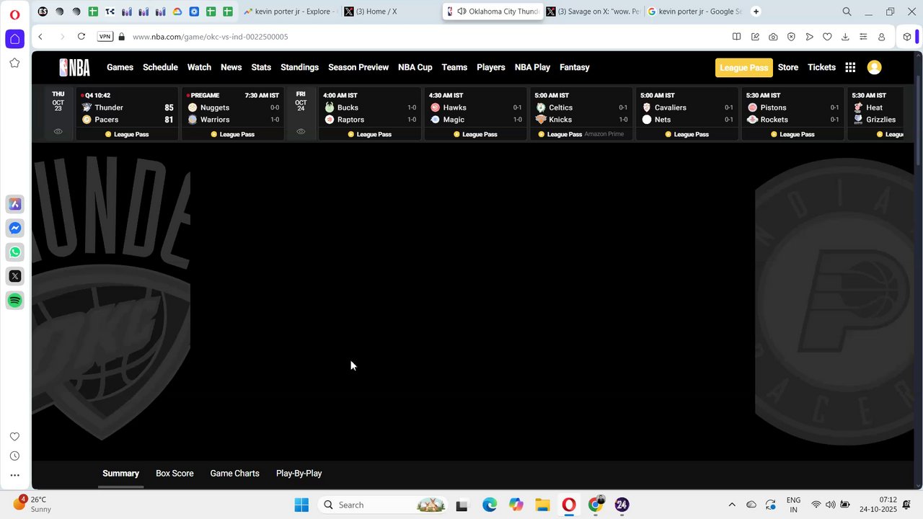The height and width of the screenshot is (519, 923).
Task: Open the Bucks vs Raptors game card
Action: [x=369, y=114]
